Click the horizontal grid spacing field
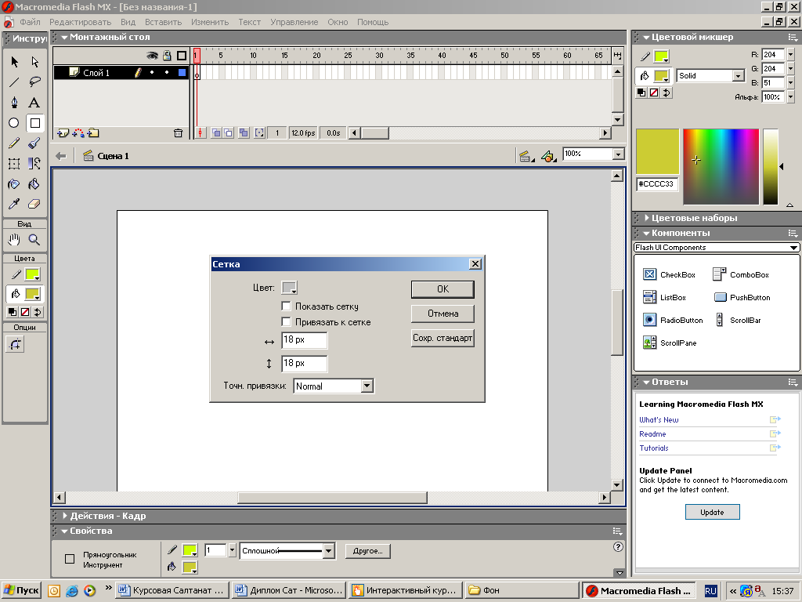This screenshot has height=602, width=802. coord(305,340)
